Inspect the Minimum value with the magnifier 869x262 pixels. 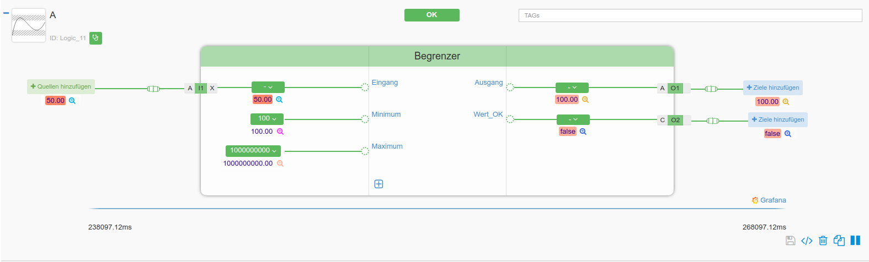point(280,132)
